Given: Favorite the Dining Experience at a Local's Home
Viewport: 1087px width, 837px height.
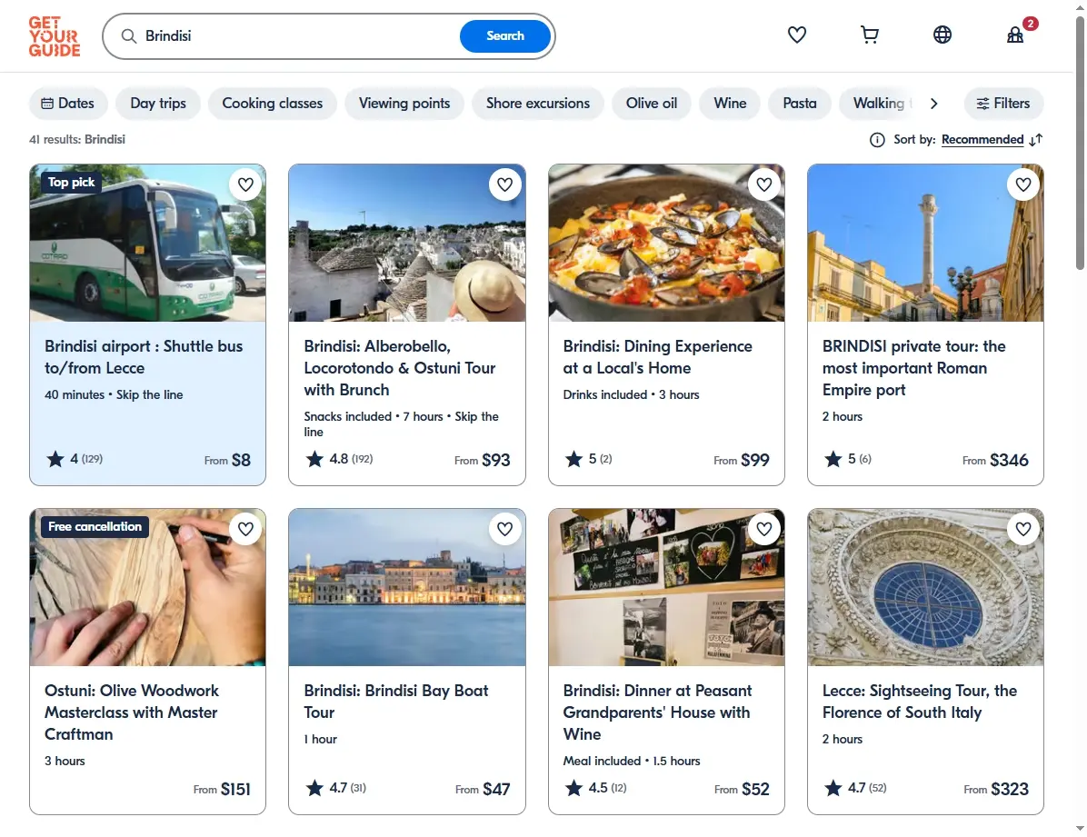Looking at the screenshot, I should point(764,184).
